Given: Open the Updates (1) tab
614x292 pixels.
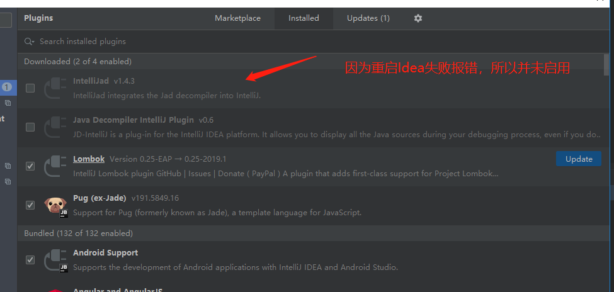Looking at the screenshot, I should point(368,18).
